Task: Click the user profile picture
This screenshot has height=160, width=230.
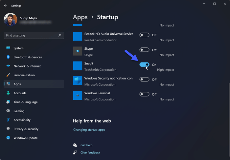Action: [11, 20]
